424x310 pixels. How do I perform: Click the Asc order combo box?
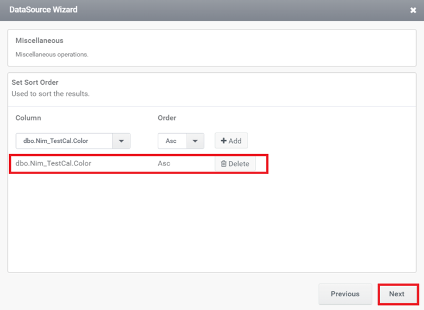tap(181, 141)
